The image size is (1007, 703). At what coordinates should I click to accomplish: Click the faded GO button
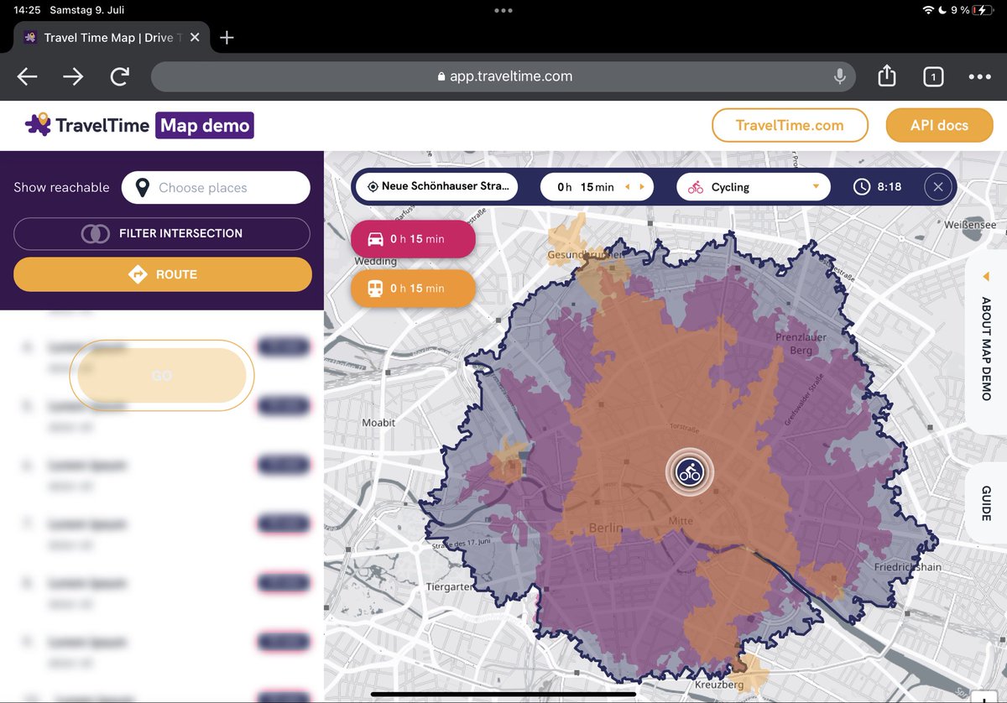[162, 376]
